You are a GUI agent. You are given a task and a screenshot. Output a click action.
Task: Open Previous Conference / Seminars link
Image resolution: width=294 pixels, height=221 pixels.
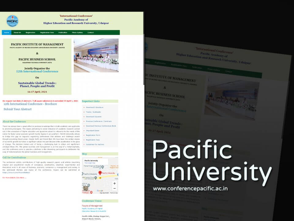(x=99, y=122)
